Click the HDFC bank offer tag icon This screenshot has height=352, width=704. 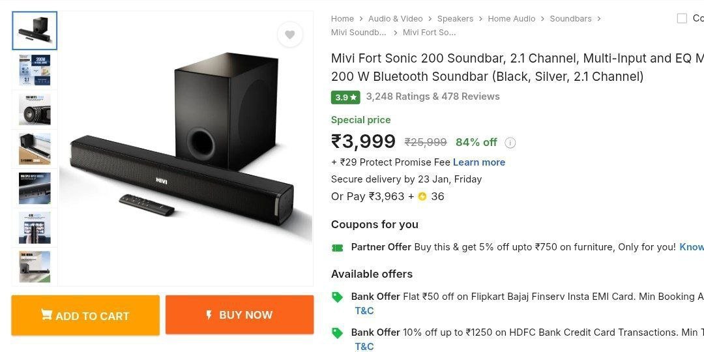337,333
